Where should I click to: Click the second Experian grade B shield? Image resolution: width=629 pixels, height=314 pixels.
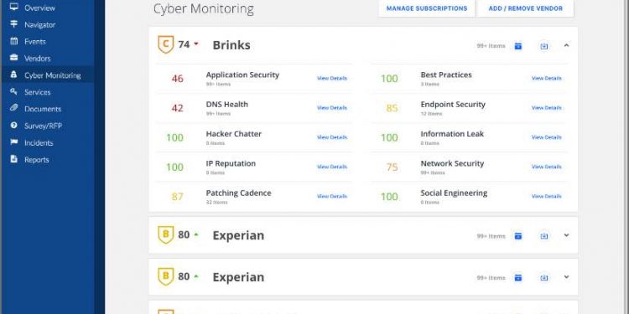pos(166,276)
